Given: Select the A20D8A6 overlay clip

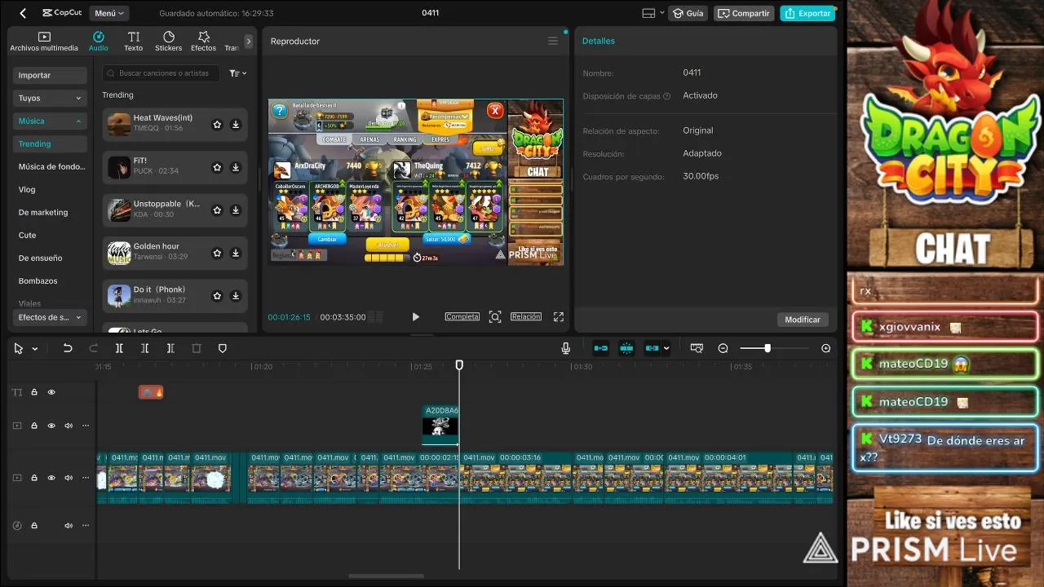Looking at the screenshot, I should (x=440, y=425).
